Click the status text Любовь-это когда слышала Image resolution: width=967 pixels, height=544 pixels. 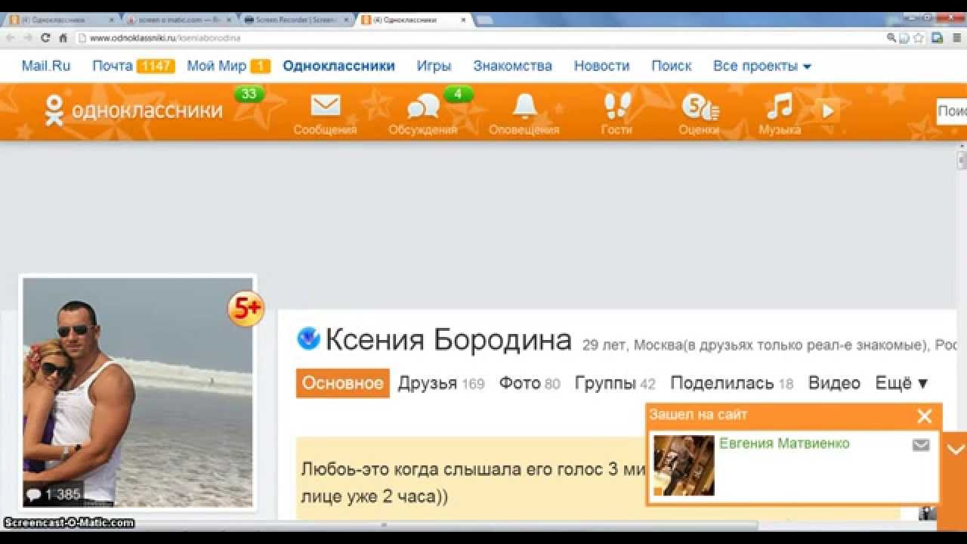[473, 482]
